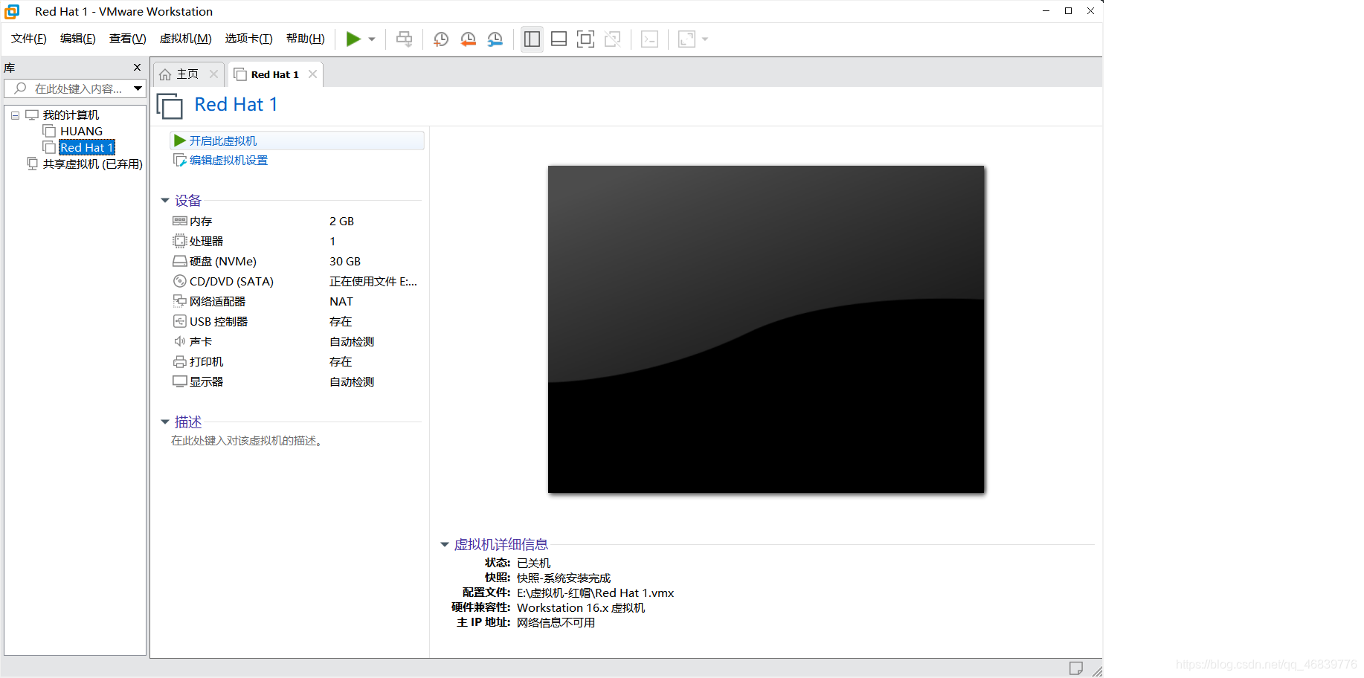
Task: Click the VMware Workstation title bar logo
Action: click(13, 11)
